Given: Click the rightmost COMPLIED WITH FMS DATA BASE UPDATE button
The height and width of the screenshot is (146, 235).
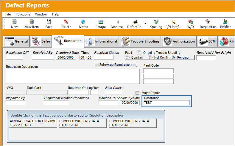Looking at the screenshot, I should point(133,123).
